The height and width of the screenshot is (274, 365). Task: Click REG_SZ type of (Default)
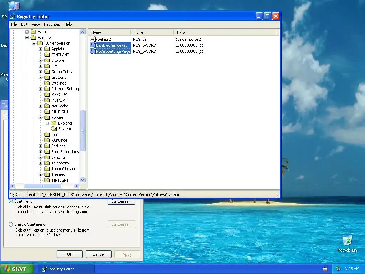(140, 39)
